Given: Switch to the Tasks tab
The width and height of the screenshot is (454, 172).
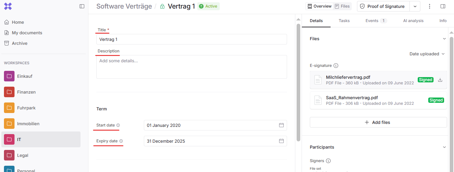Looking at the screenshot, I should pos(344,20).
